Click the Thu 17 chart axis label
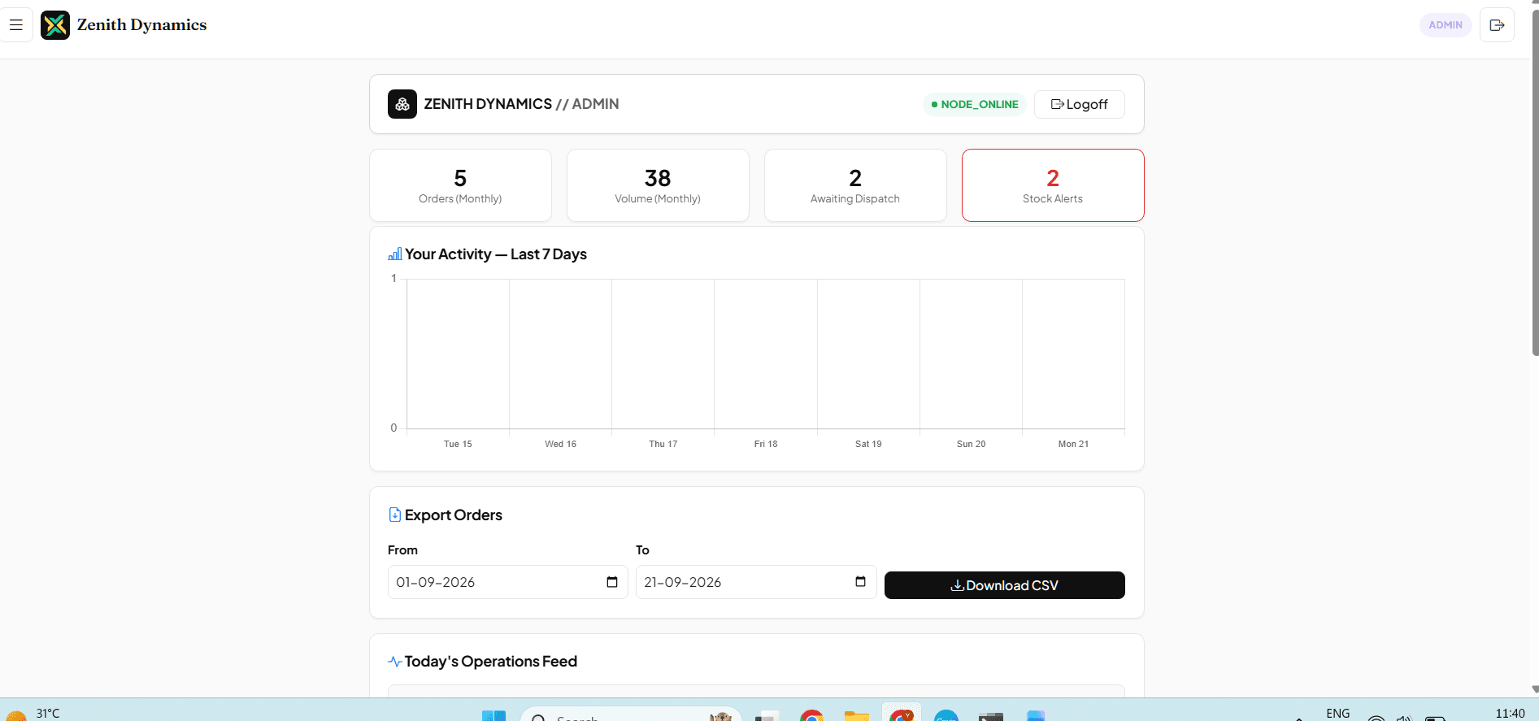1539x721 pixels. point(663,444)
